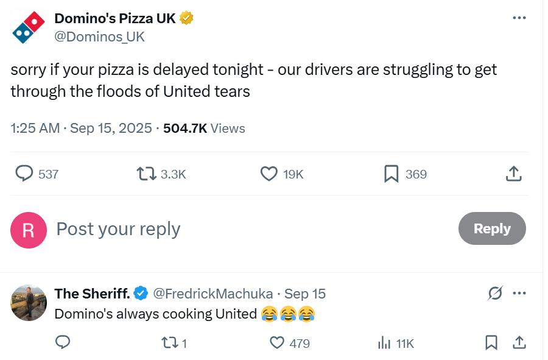Share the Domino's tweet
Screen dimensions: 548x360
513,174
